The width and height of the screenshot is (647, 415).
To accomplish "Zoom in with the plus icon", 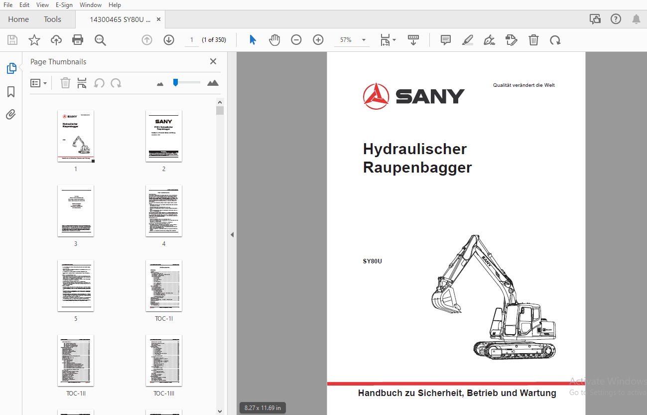I will [318, 40].
